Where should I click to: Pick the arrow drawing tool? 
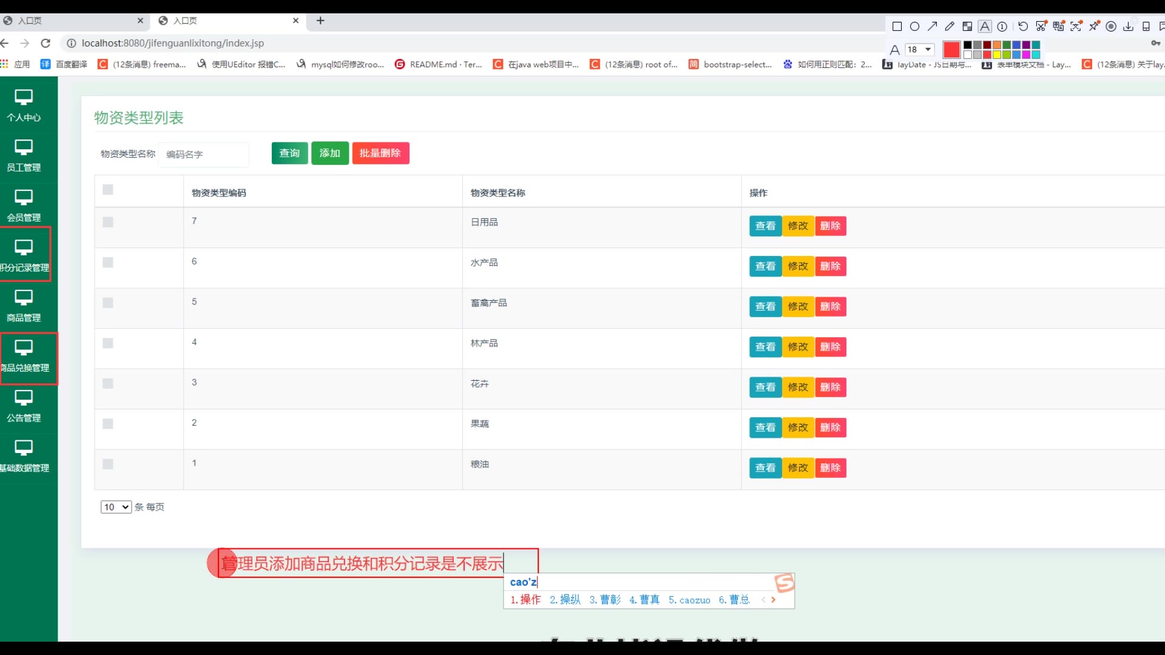pyautogui.click(x=932, y=26)
